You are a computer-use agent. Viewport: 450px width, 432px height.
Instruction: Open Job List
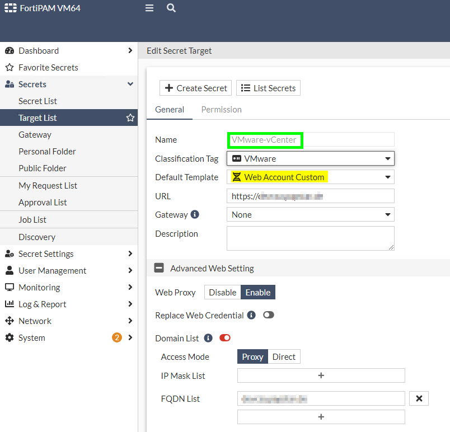click(x=69, y=220)
